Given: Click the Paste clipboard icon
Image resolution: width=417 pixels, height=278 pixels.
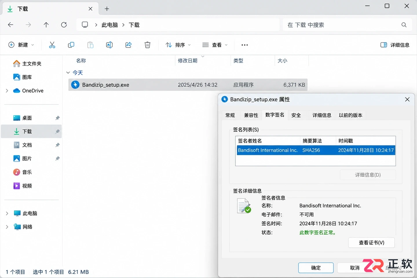Looking at the screenshot, I should [x=90, y=45].
